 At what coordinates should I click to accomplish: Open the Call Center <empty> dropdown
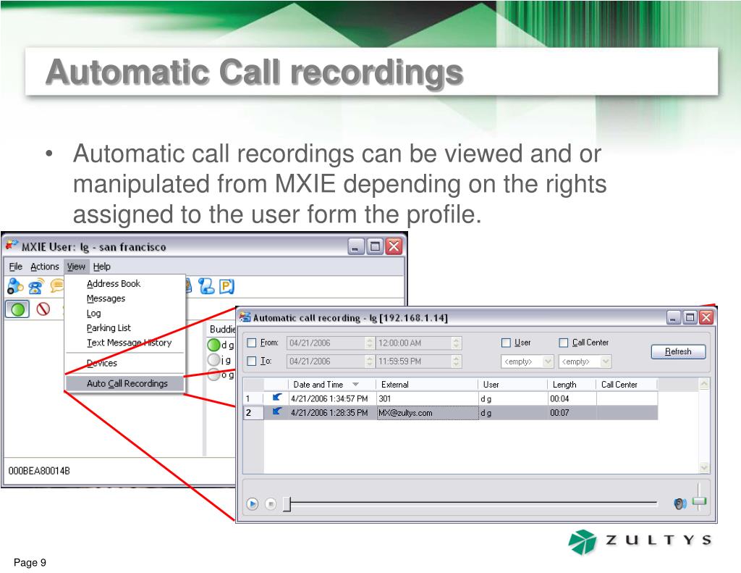pyautogui.click(x=606, y=361)
